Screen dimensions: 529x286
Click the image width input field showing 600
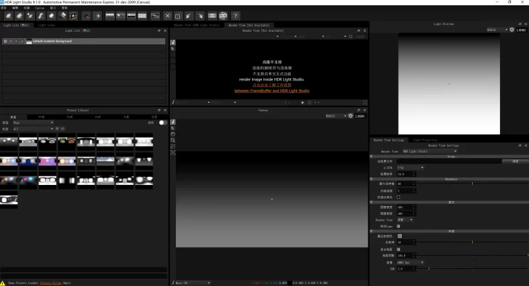click(406, 207)
